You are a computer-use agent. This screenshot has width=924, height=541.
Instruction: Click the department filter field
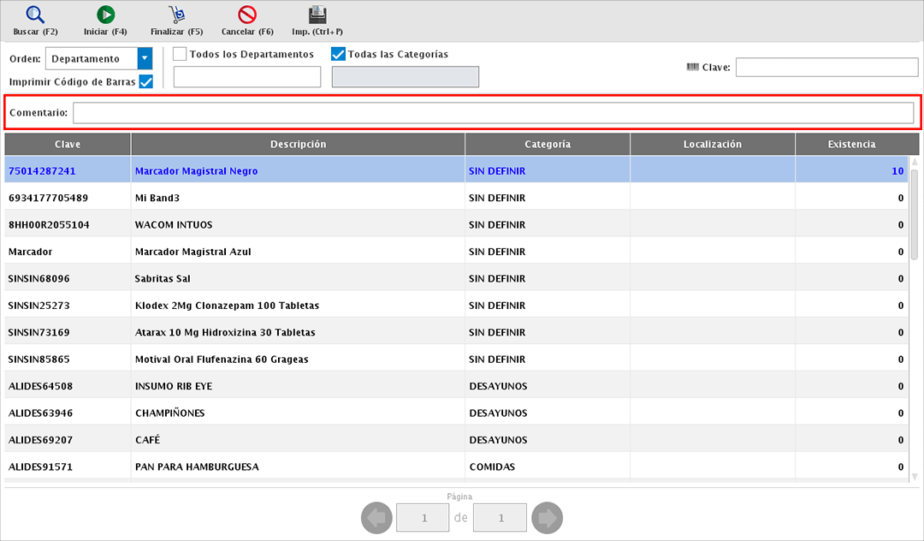pos(246,77)
